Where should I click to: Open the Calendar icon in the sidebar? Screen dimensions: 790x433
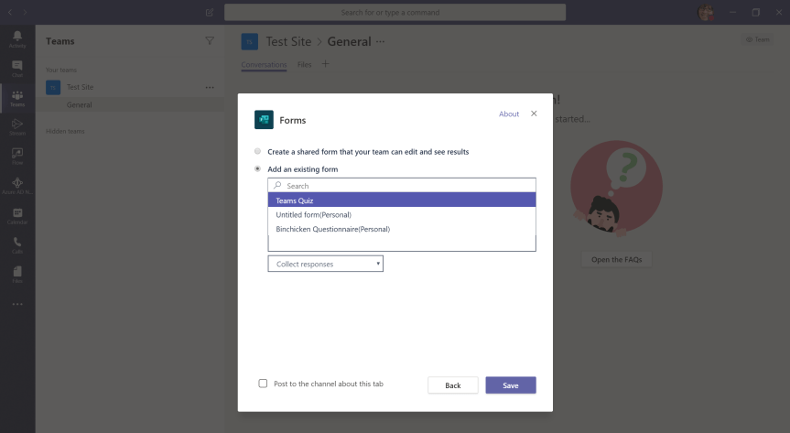coord(17,215)
